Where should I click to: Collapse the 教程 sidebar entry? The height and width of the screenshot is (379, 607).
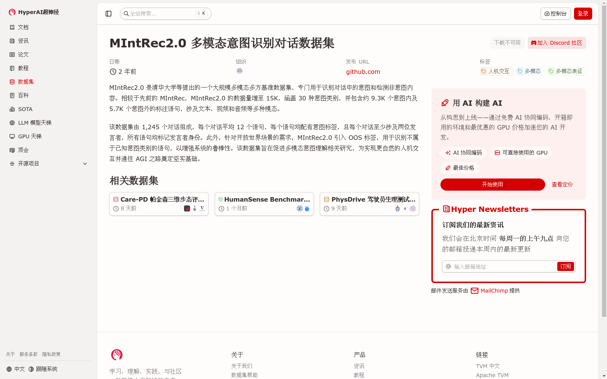tap(23, 68)
